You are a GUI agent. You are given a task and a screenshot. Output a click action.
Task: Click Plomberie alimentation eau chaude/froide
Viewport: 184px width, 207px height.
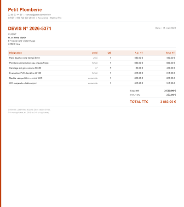tap(29, 63)
